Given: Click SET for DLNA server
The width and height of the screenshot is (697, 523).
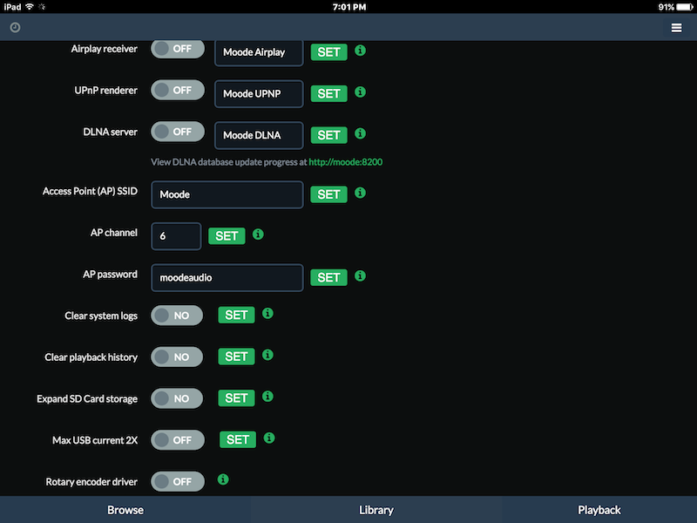Looking at the screenshot, I should (329, 135).
